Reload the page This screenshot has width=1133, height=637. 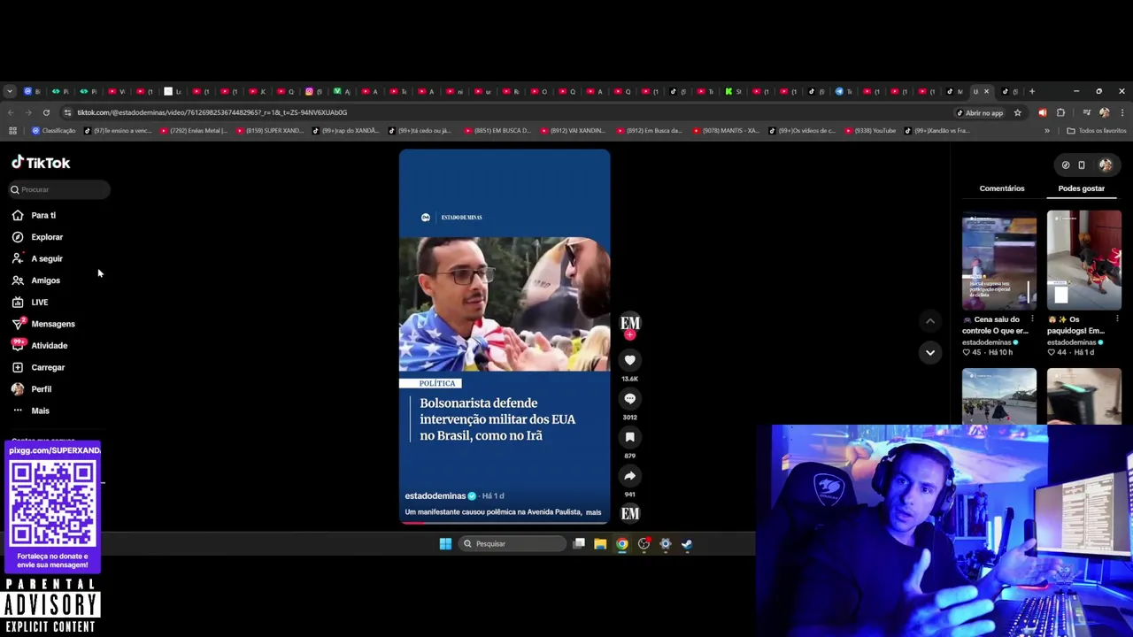46,112
